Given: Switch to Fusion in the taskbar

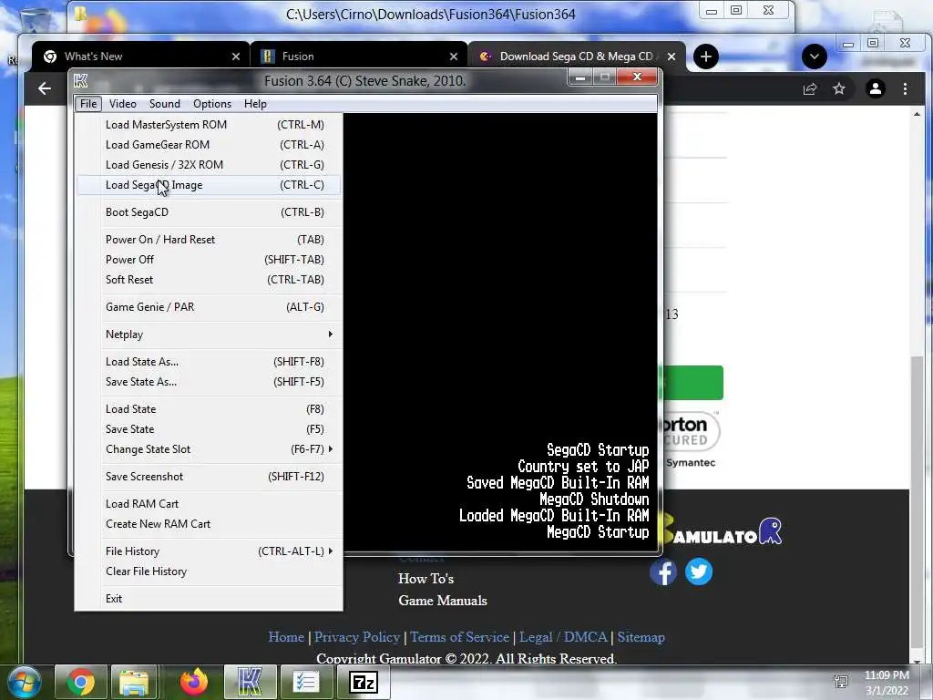Looking at the screenshot, I should [x=250, y=682].
